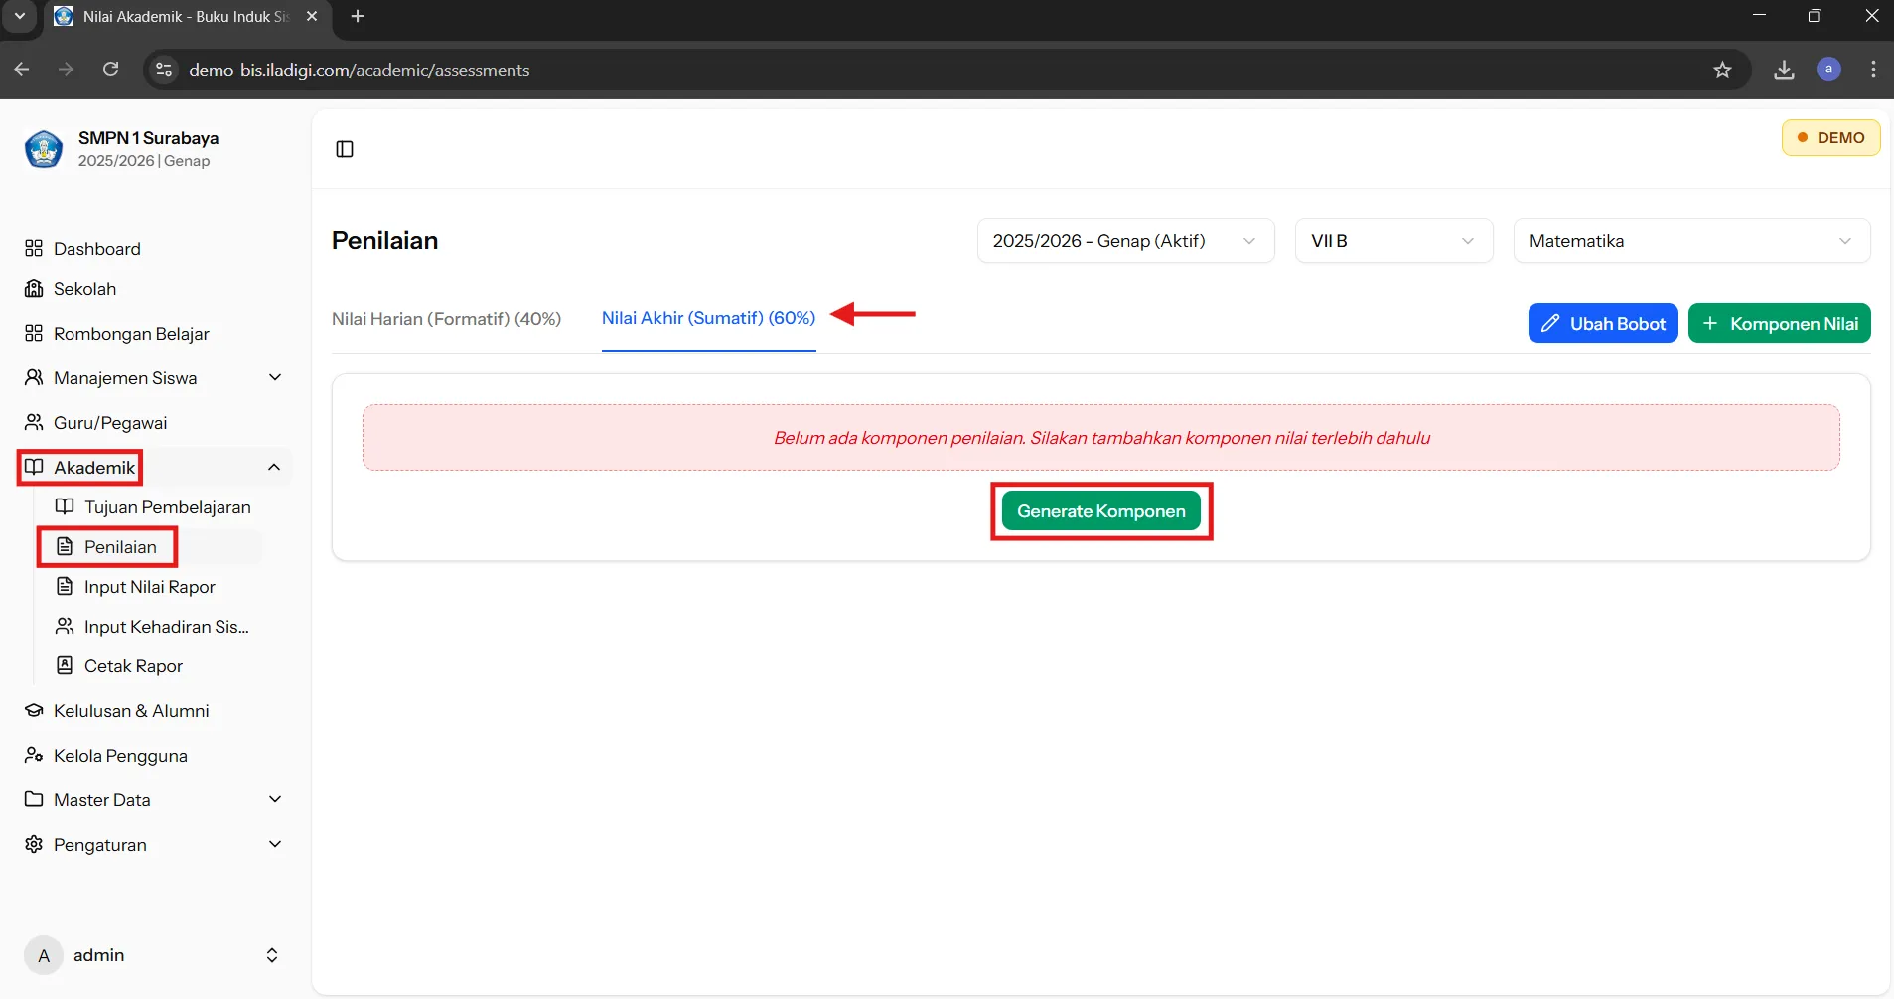1894x999 pixels.
Task: Click the Manajemen Siswa people icon
Action: (x=34, y=377)
